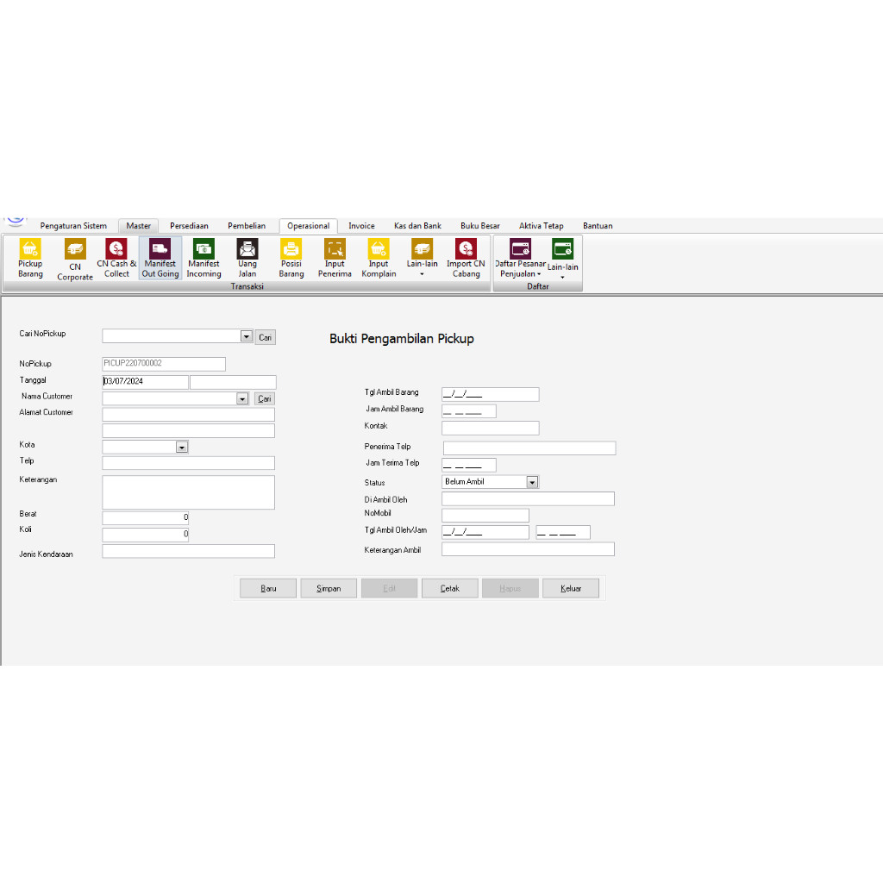Expand Lain-lain in Daftar group
Screen dimensions: 883x883
point(562,259)
